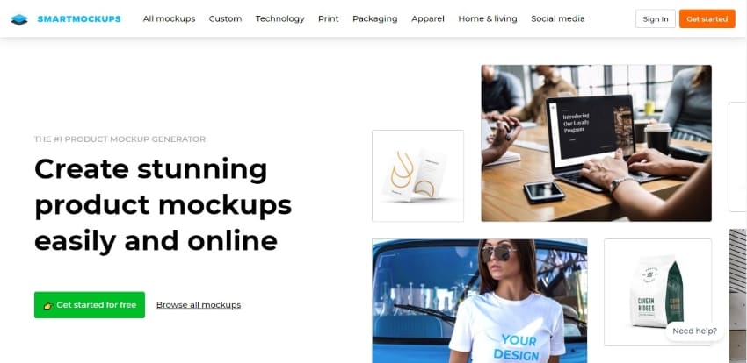
Task: Go to the Technology category
Action: (x=279, y=19)
